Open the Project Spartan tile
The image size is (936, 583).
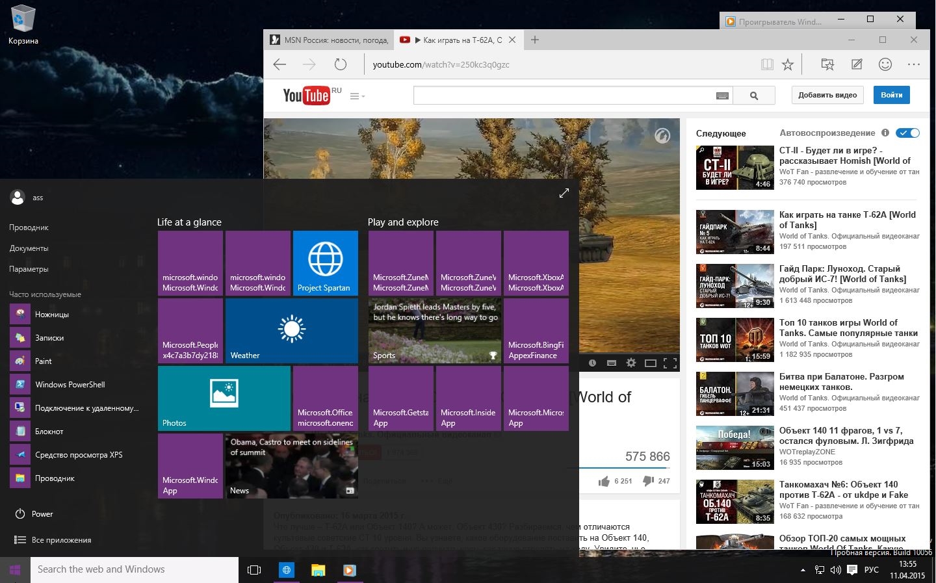[325, 263]
